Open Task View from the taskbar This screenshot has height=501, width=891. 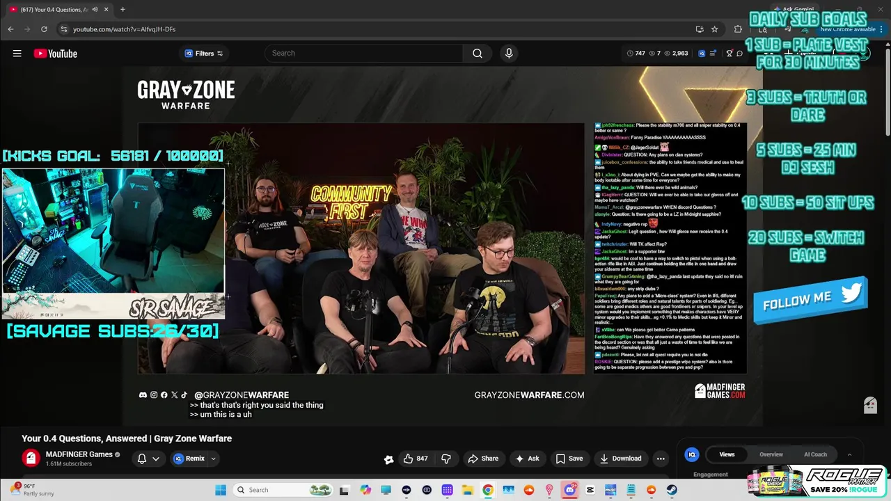point(344,490)
